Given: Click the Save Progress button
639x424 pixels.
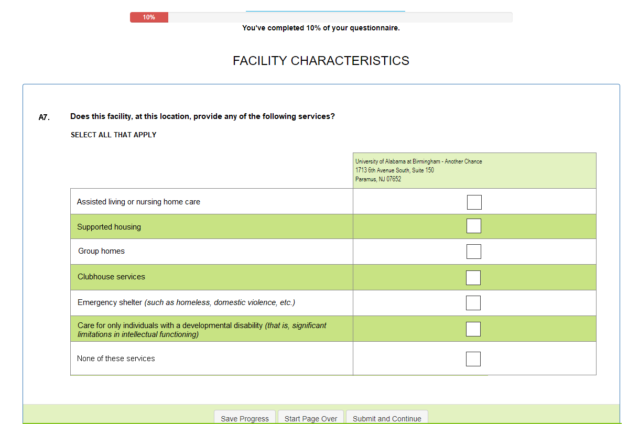Looking at the screenshot, I should tap(245, 418).
